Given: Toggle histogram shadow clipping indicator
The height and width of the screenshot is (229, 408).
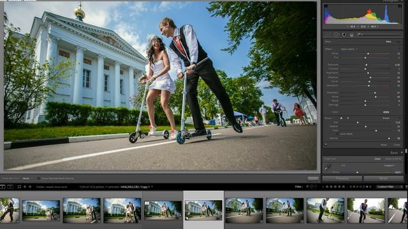Looking at the screenshot, I should point(326,6).
